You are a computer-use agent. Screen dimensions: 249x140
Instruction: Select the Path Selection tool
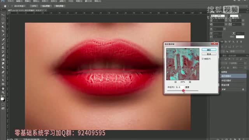pyautogui.click(x=3, y=80)
